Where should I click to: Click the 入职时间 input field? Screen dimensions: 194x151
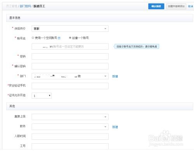click(x=70, y=137)
